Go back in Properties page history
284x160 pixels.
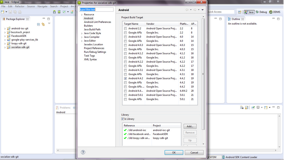(187, 10)
